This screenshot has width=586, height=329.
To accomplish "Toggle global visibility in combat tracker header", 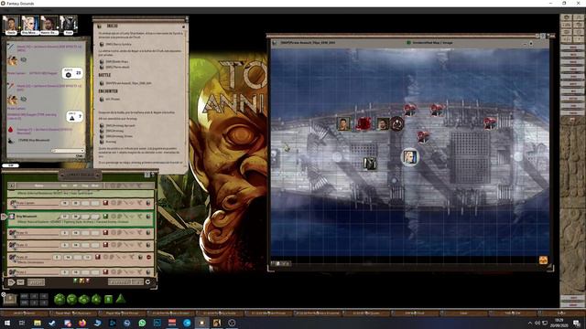I will [x=11, y=186].
